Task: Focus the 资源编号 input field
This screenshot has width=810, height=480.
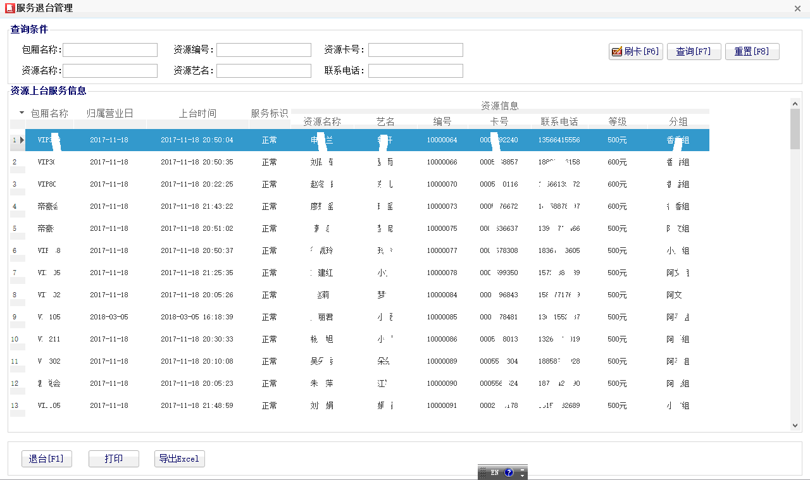Action: [264, 50]
